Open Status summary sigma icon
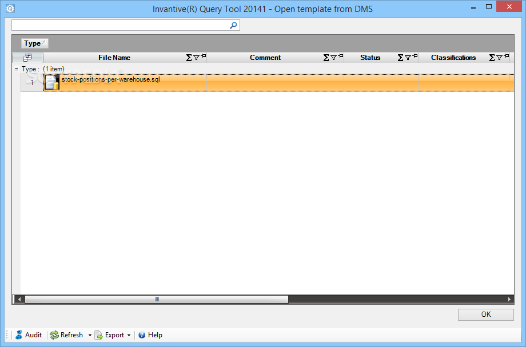 click(x=401, y=58)
